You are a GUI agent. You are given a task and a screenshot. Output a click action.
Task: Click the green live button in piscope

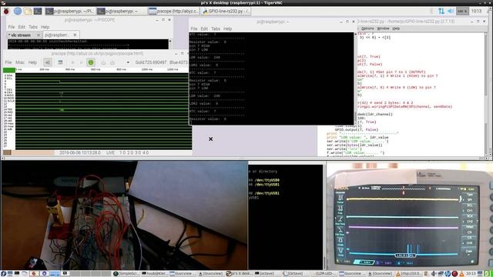91,62
